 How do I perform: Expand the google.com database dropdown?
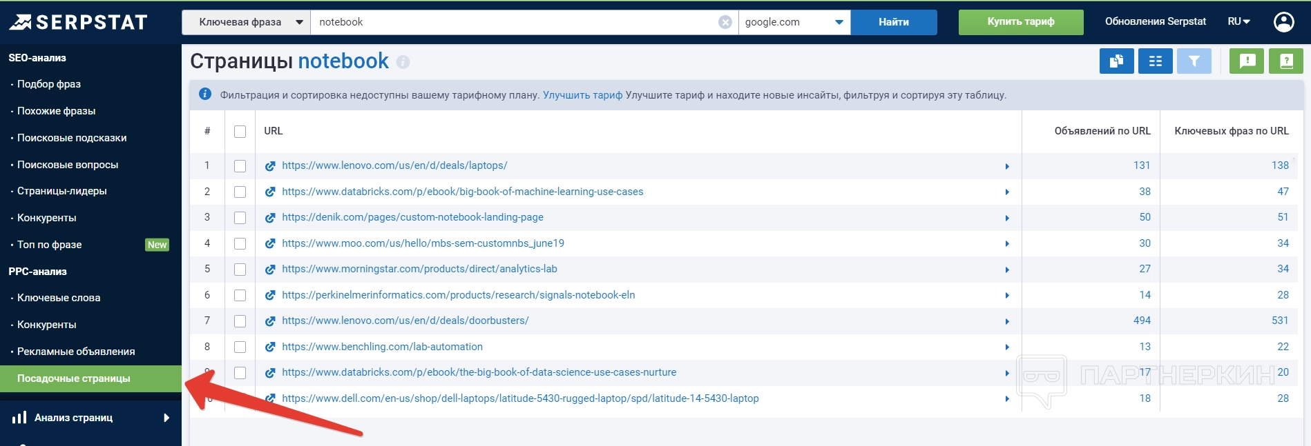(794, 22)
